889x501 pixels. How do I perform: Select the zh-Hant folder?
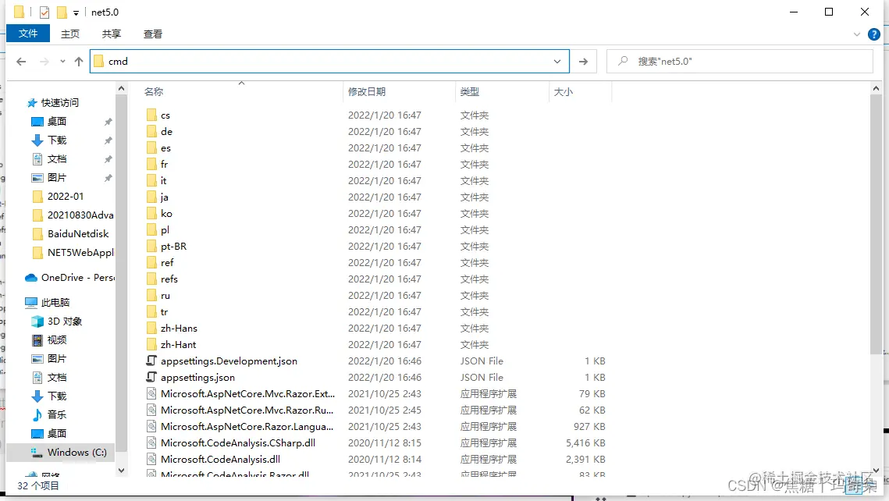coord(178,345)
